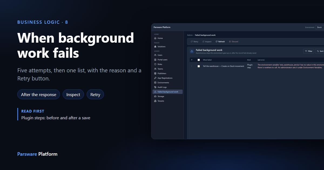Open the Filter button with funnel icon

pyautogui.click(x=309, y=51)
